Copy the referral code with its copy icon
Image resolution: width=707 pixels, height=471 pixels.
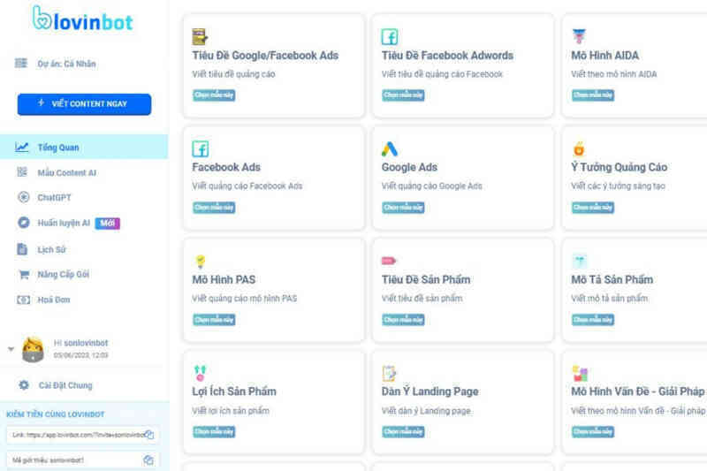tap(148, 460)
